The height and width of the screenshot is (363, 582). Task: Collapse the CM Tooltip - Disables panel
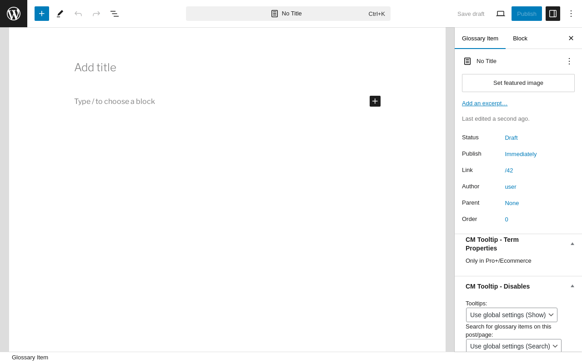[572, 286]
